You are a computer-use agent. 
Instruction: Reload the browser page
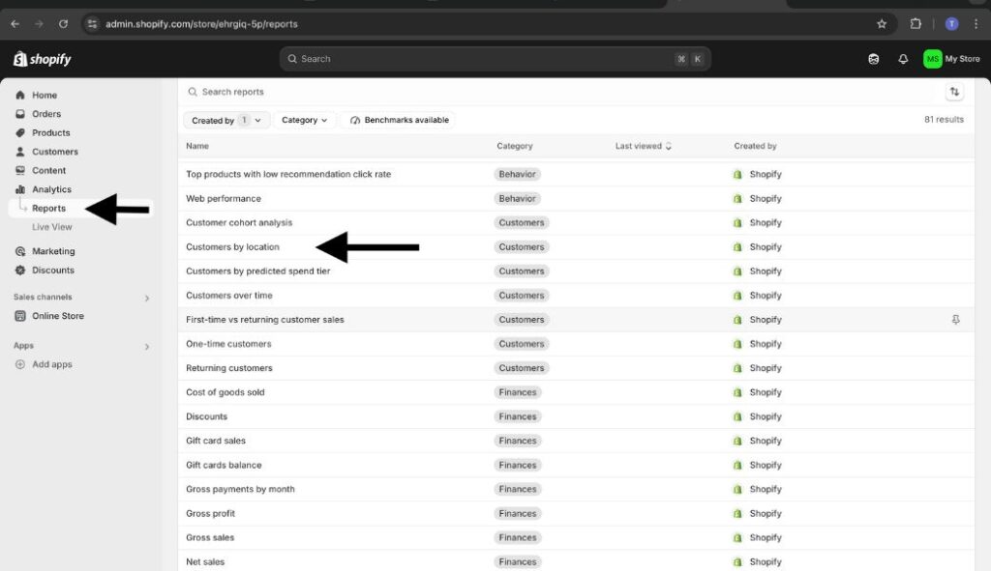(63, 24)
